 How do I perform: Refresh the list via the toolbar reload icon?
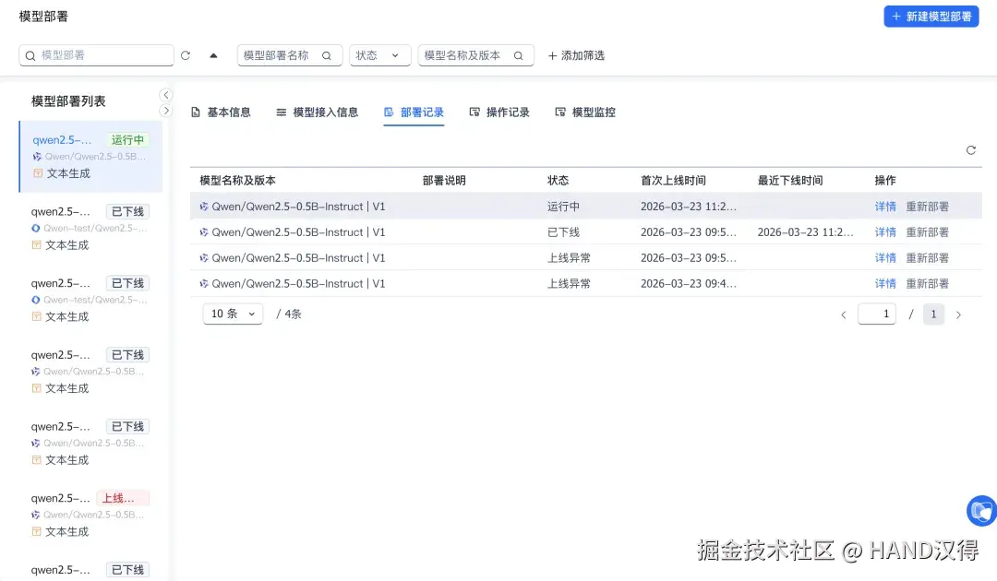tap(186, 55)
